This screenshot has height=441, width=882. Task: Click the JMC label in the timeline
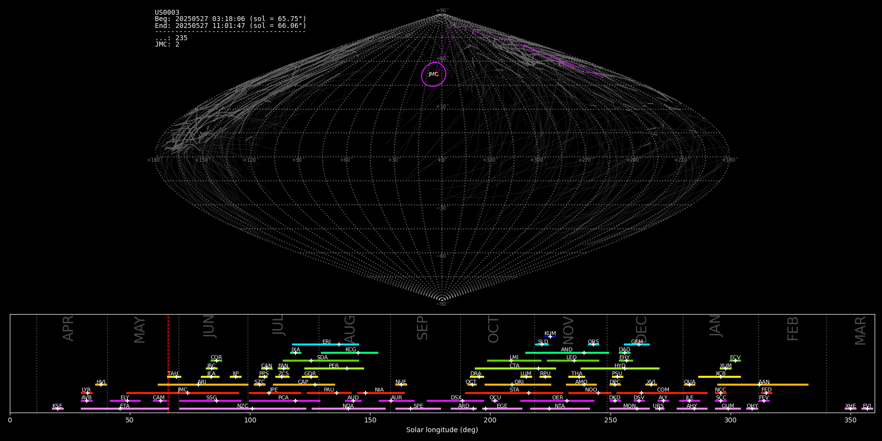coord(183,390)
